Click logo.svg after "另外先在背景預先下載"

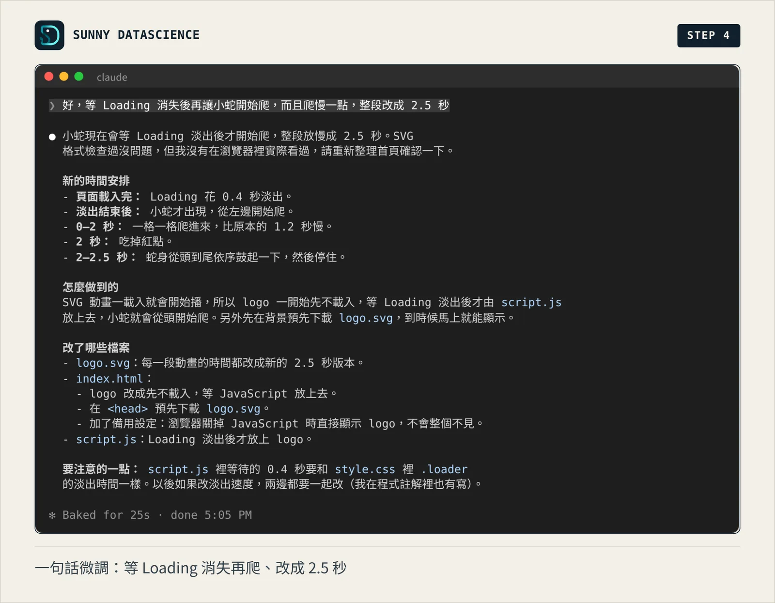(366, 318)
